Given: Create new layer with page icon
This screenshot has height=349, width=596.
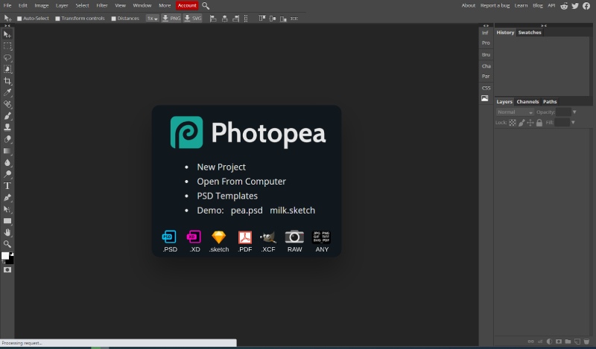Looking at the screenshot, I should (x=577, y=342).
